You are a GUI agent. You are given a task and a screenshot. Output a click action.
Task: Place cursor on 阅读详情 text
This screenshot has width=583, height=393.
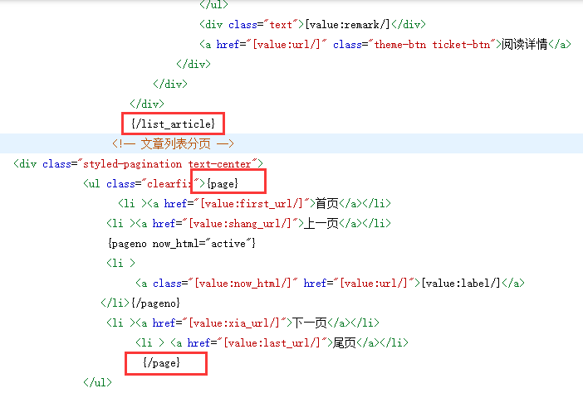(522, 45)
